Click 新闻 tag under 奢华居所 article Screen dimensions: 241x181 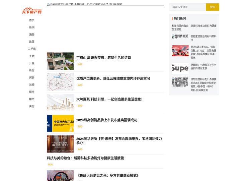[x=80, y=149]
